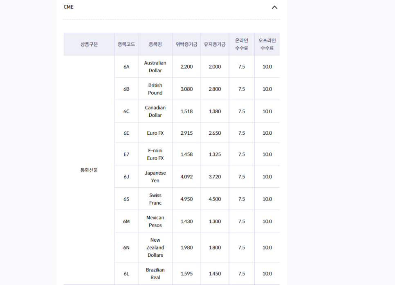The width and height of the screenshot is (395, 285).
Task: Click the 4,500 maintenance margin value
Action: (x=215, y=199)
